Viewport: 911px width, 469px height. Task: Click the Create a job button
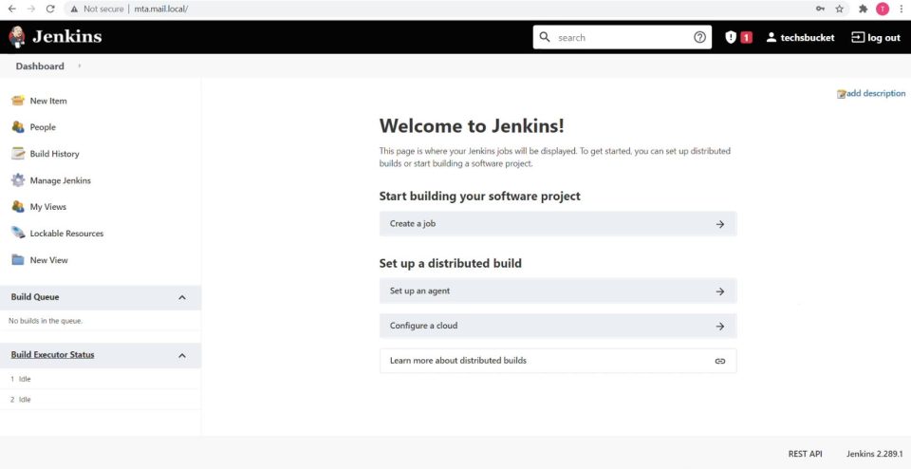(x=558, y=224)
